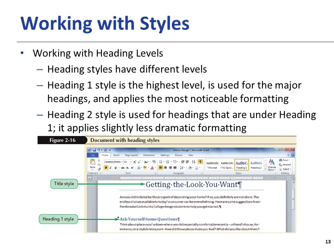Switch to the Review tab
The width and height of the screenshot is (334, 250).
[179, 155]
